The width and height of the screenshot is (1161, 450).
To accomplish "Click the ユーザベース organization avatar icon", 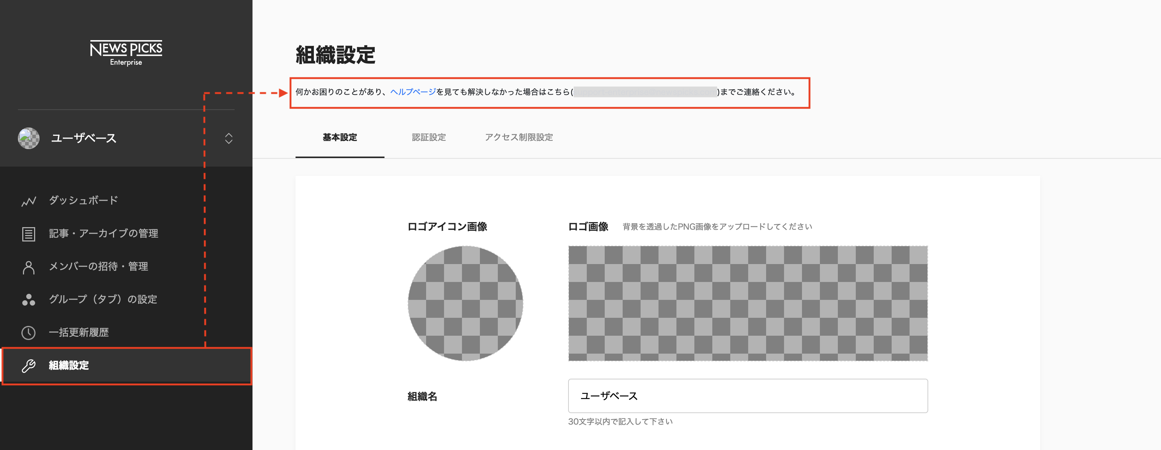I will [x=28, y=138].
